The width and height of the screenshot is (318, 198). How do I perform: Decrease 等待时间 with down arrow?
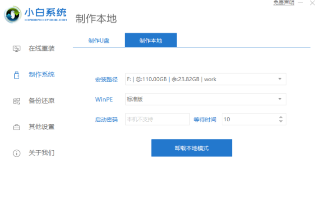[x=281, y=121]
